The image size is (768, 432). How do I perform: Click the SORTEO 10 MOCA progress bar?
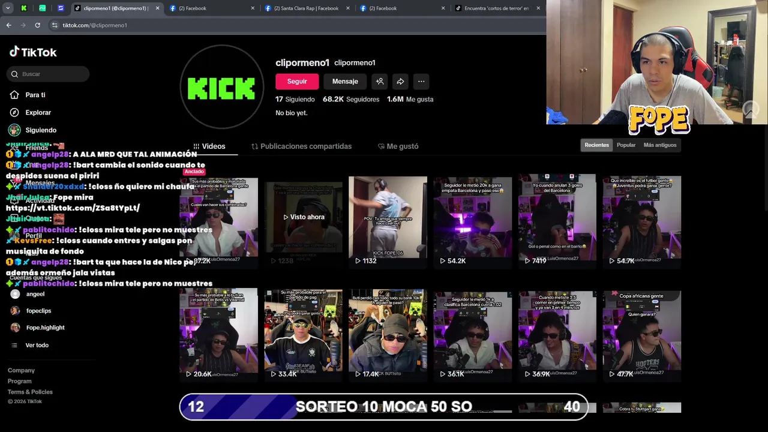pos(384,407)
